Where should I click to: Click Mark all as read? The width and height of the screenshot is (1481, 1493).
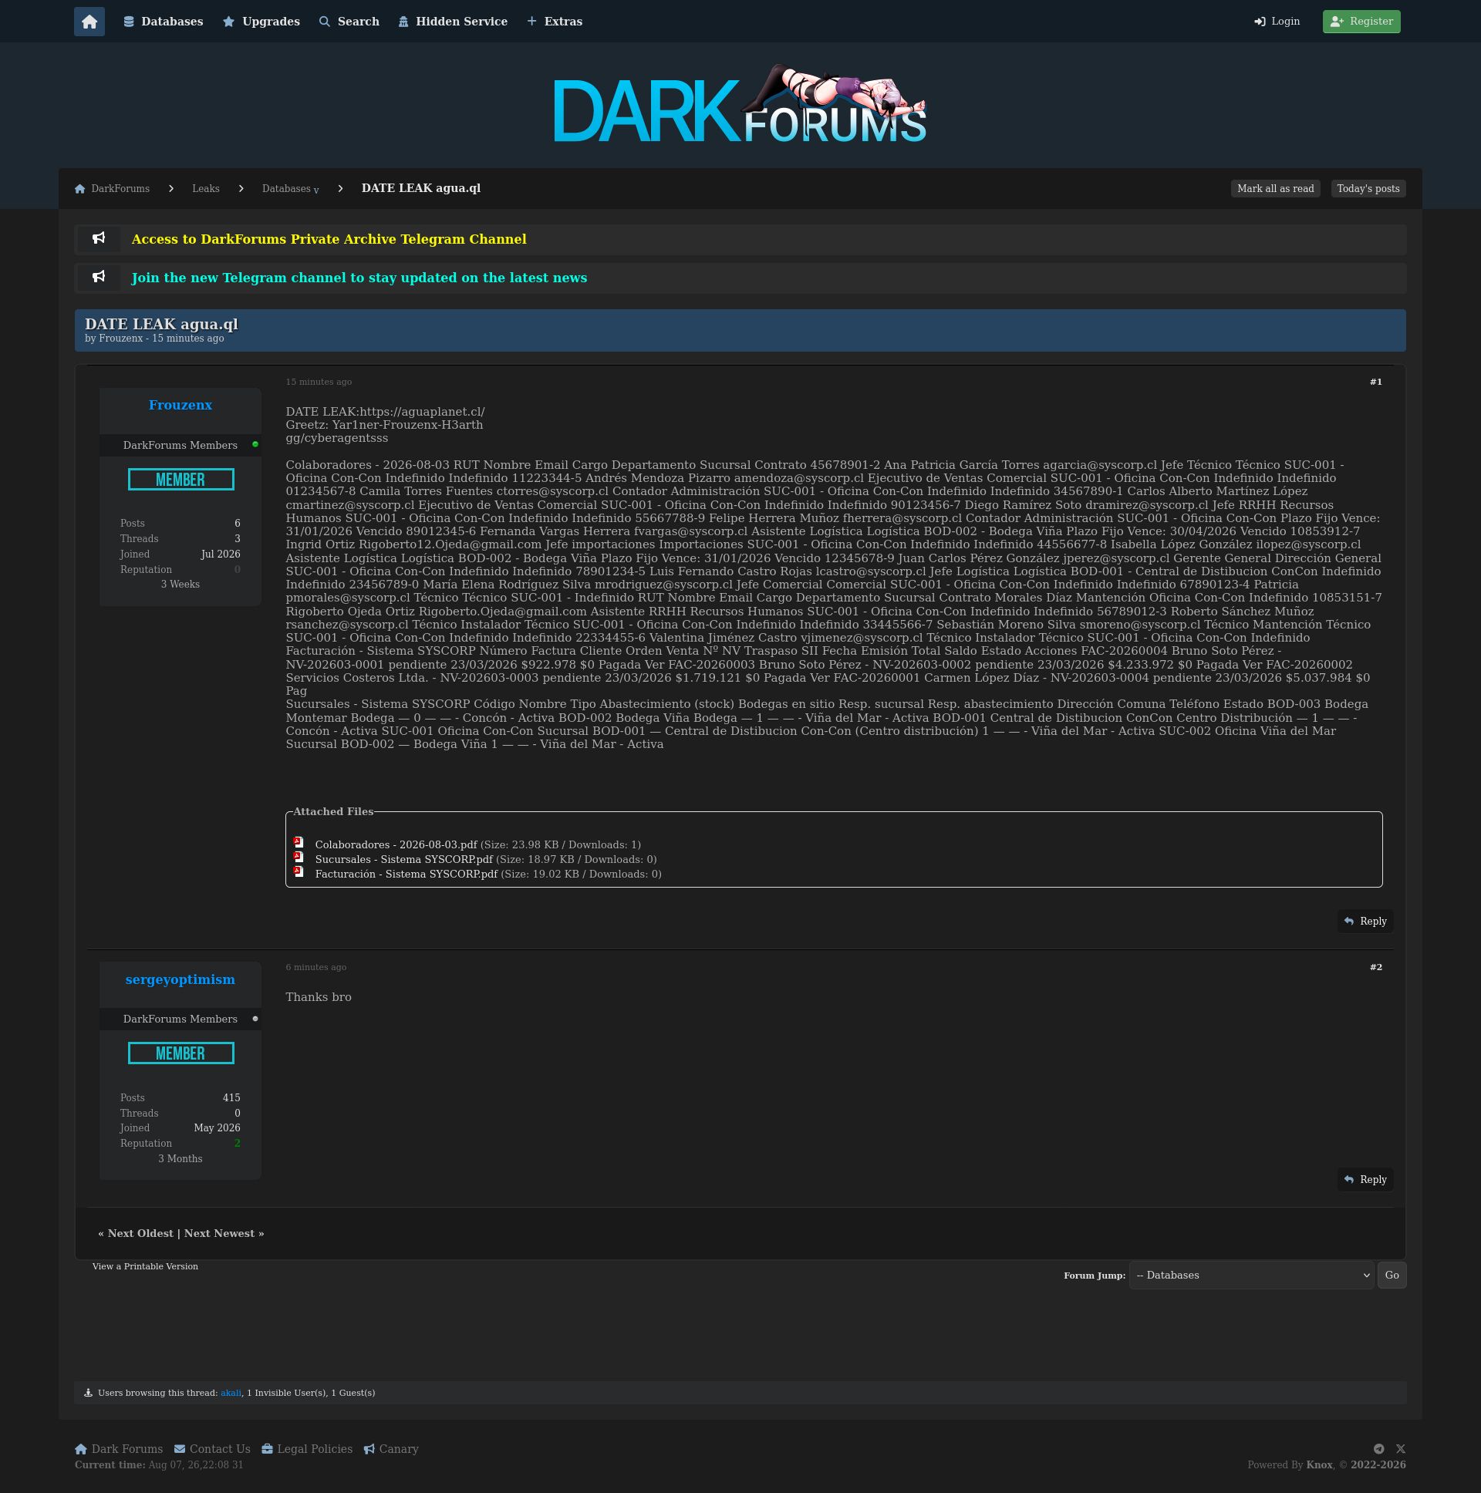point(1275,189)
